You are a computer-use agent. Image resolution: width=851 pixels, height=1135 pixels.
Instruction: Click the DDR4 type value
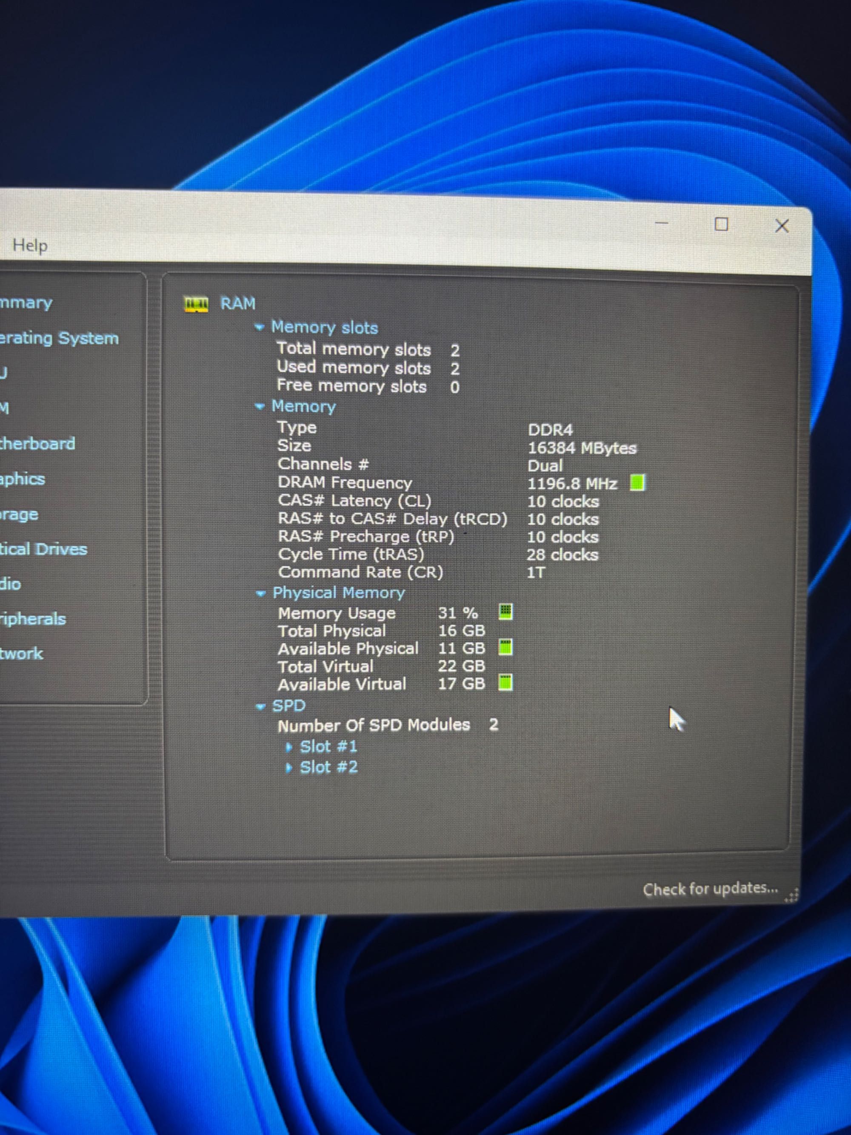point(551,429)
